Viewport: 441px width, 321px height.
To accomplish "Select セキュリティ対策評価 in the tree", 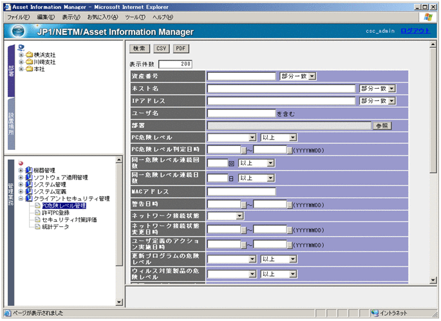I will pos(69,220).
